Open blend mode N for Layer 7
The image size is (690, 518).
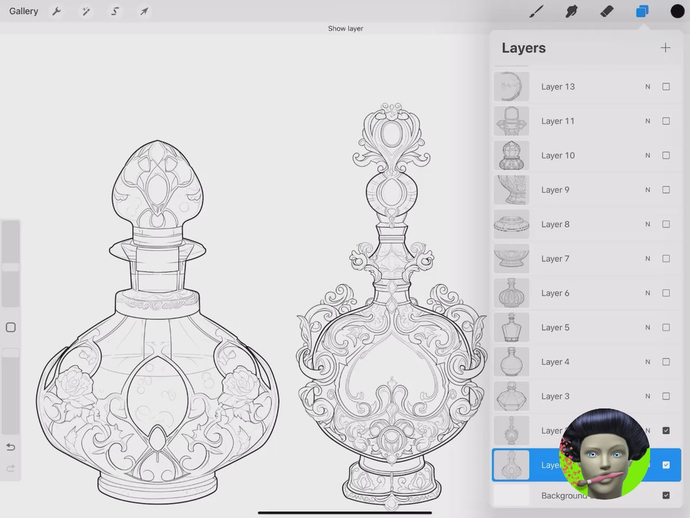(x=648, y=259)
